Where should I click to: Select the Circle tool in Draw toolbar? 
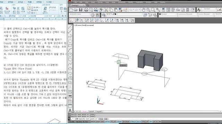coord(70,54)
